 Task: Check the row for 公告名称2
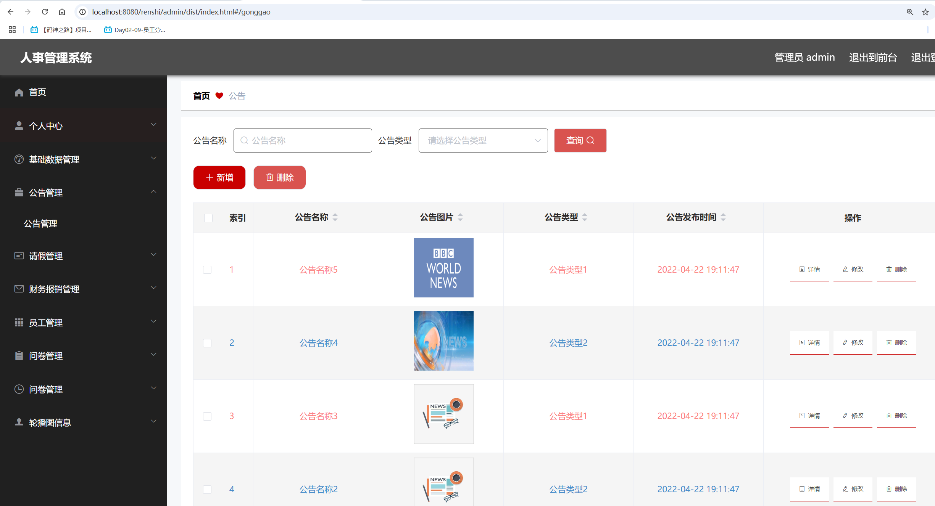click(x=207, y=490)
